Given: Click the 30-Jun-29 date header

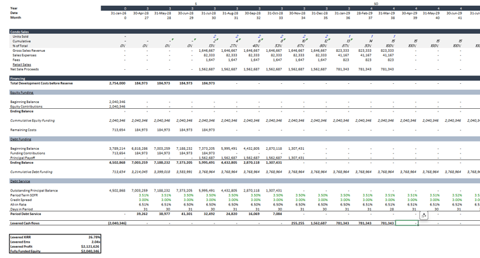Looking at the screenshot, I should coord(454,13).
